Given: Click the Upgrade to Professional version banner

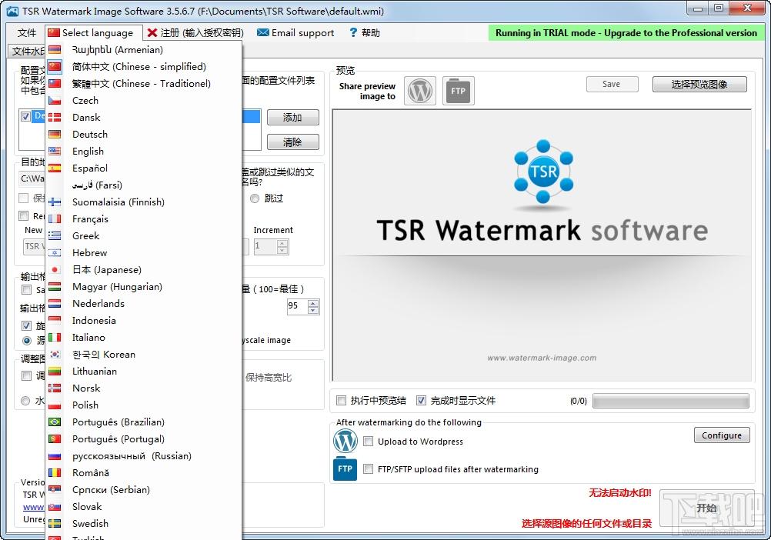Looking at the screenshot, I should (626, 33).
